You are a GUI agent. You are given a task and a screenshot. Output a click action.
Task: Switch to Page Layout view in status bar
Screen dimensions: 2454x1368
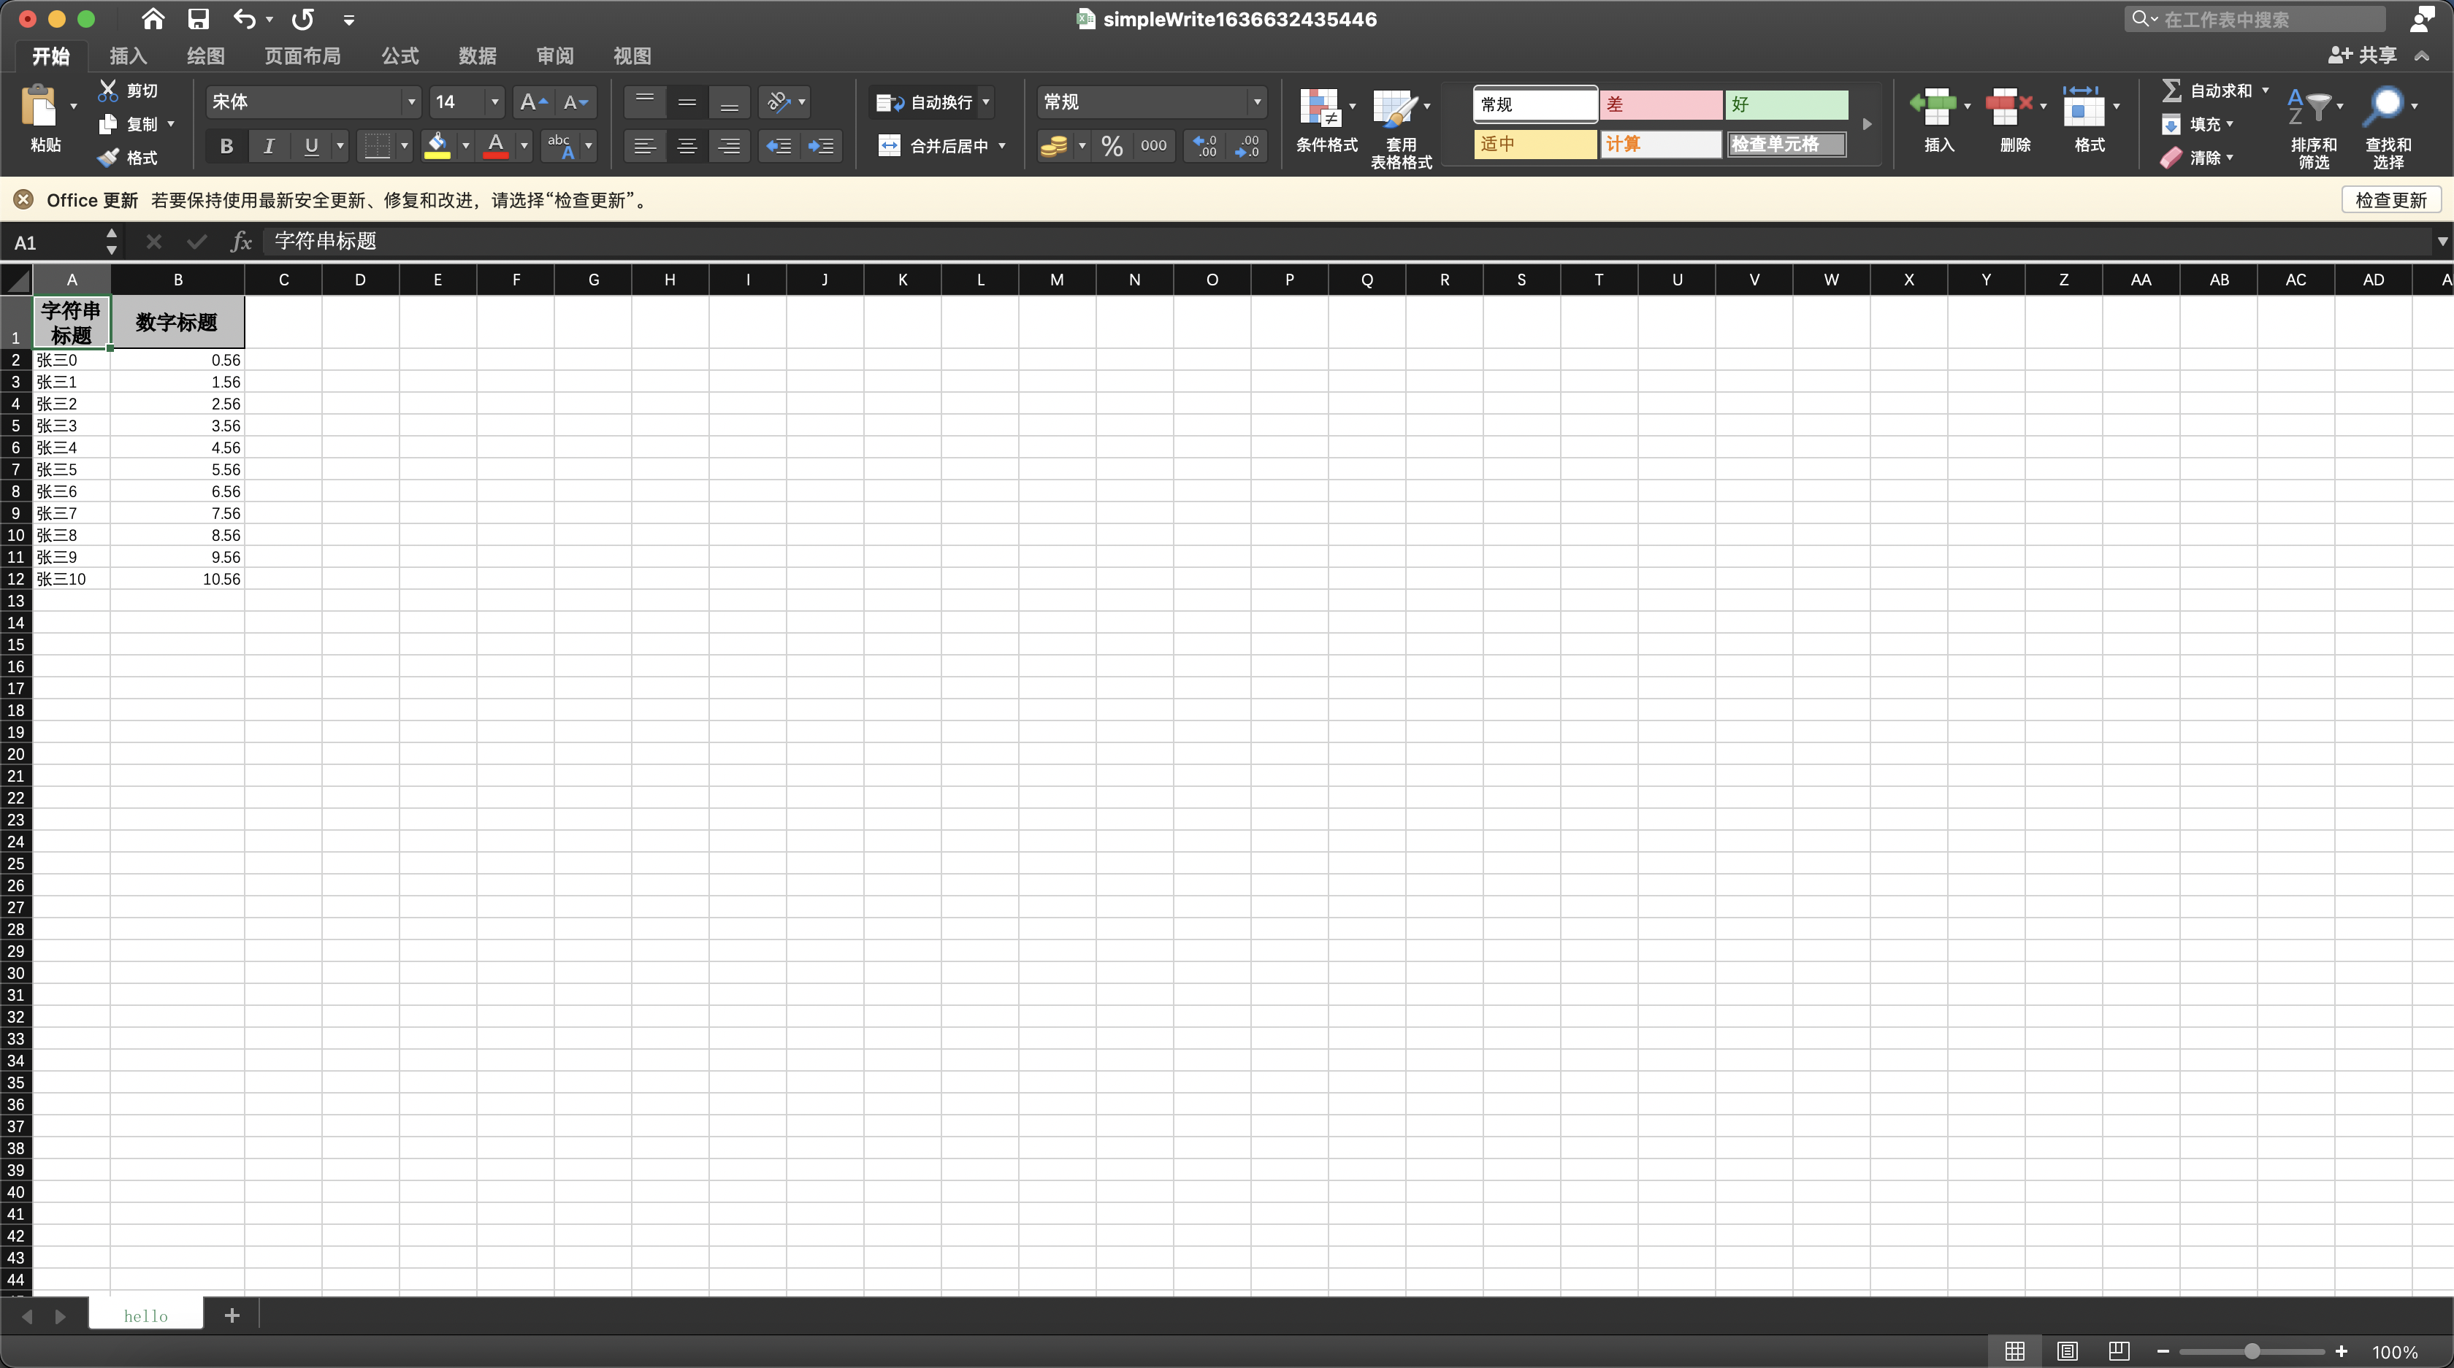tap(2066, 1351)
